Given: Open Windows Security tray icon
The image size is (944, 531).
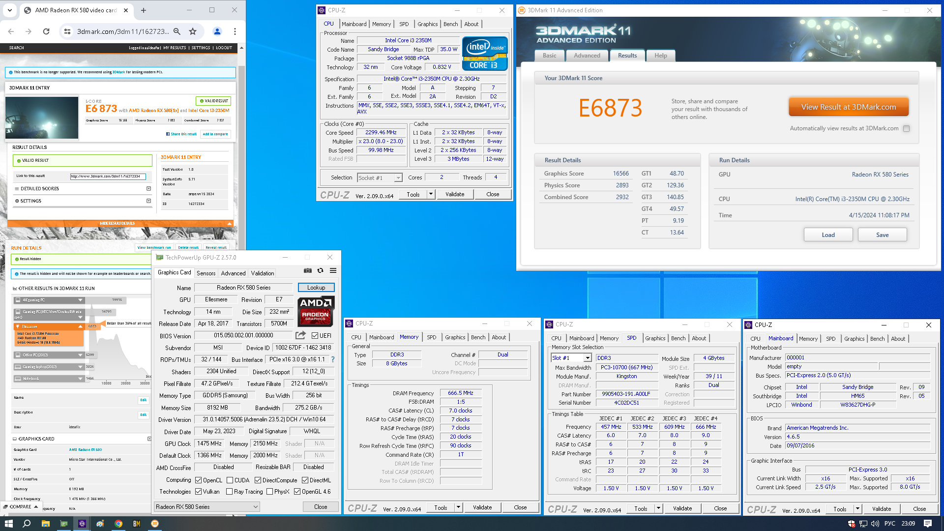Looking at the screenshot, I should coord(852,524).
